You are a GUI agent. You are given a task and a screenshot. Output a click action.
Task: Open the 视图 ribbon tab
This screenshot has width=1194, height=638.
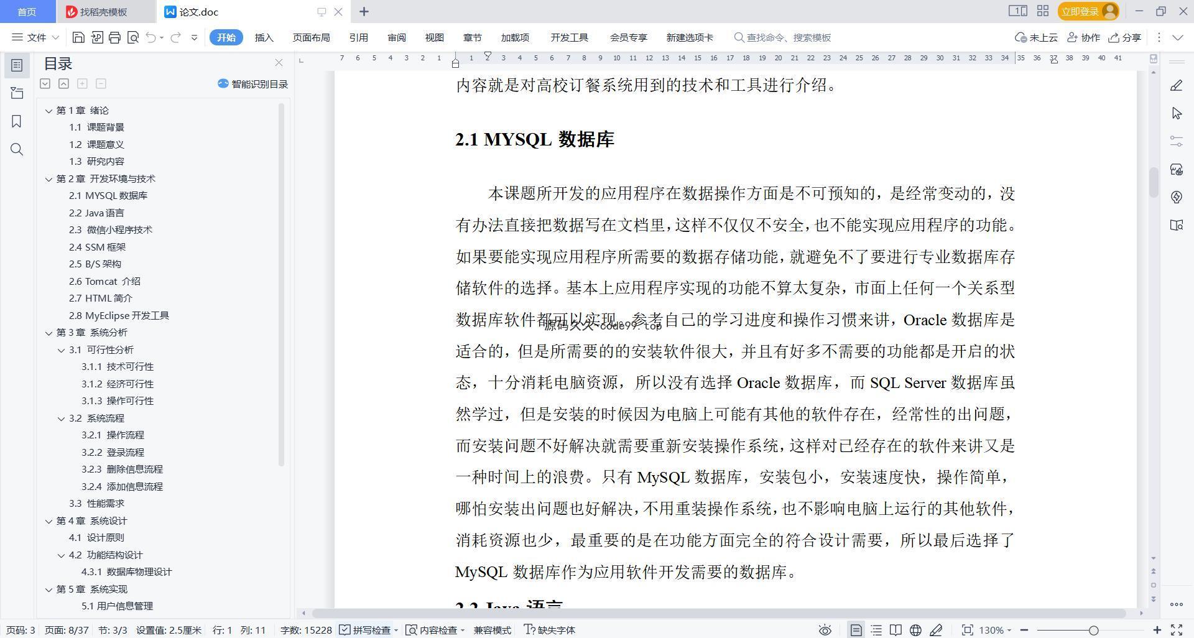click(x=435, y=37)
